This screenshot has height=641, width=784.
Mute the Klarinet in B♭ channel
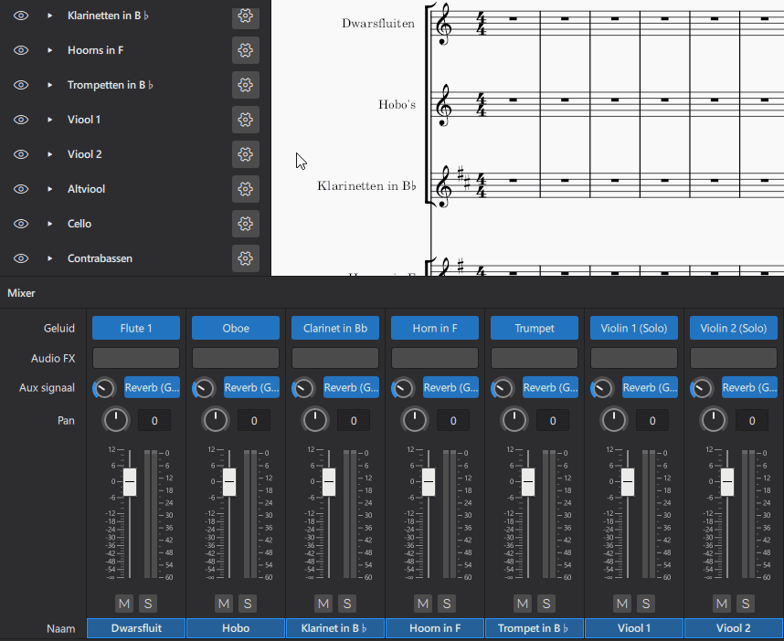coord(323,604)
